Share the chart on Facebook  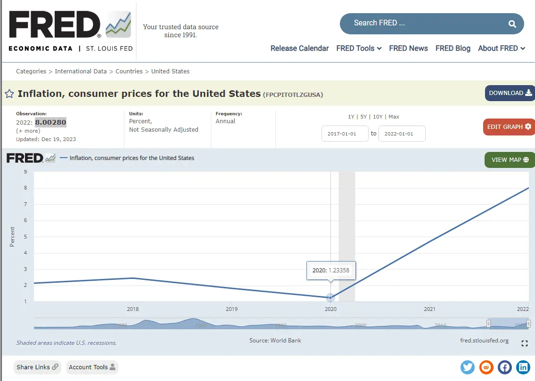504,367
